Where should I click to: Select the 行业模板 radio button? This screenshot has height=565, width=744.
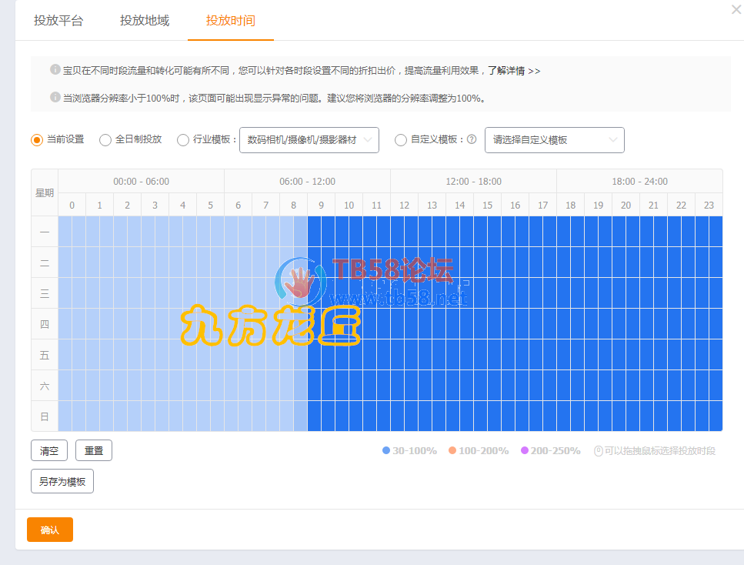pyautogui.click(x=183, y=140)
